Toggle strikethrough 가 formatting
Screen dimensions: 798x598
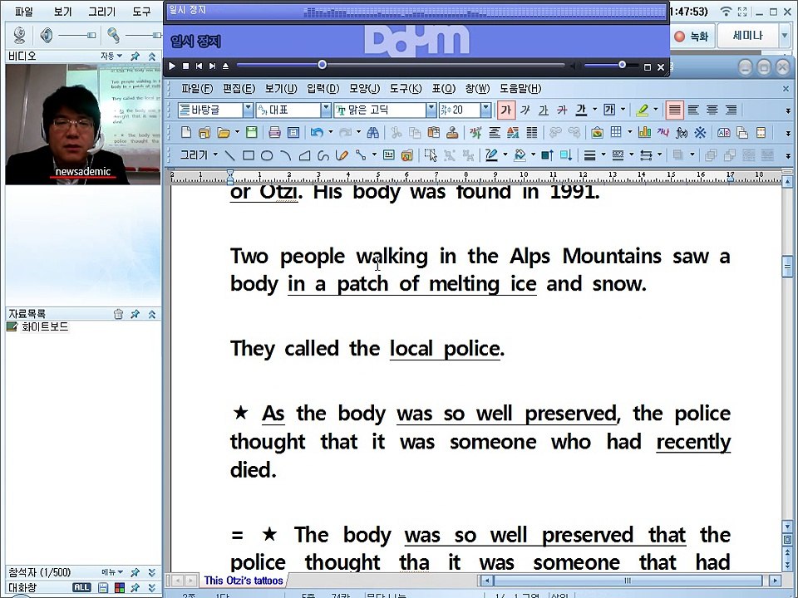pyautogui.click(x=562, y=110)
